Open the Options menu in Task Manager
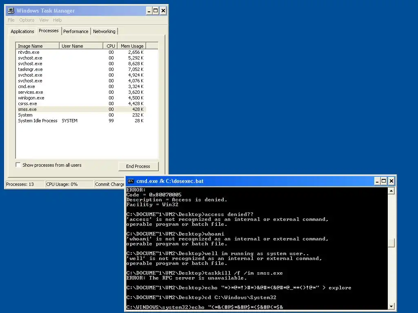Image resolution: width=418 pixels, height=313 pixels. (27, 20)
